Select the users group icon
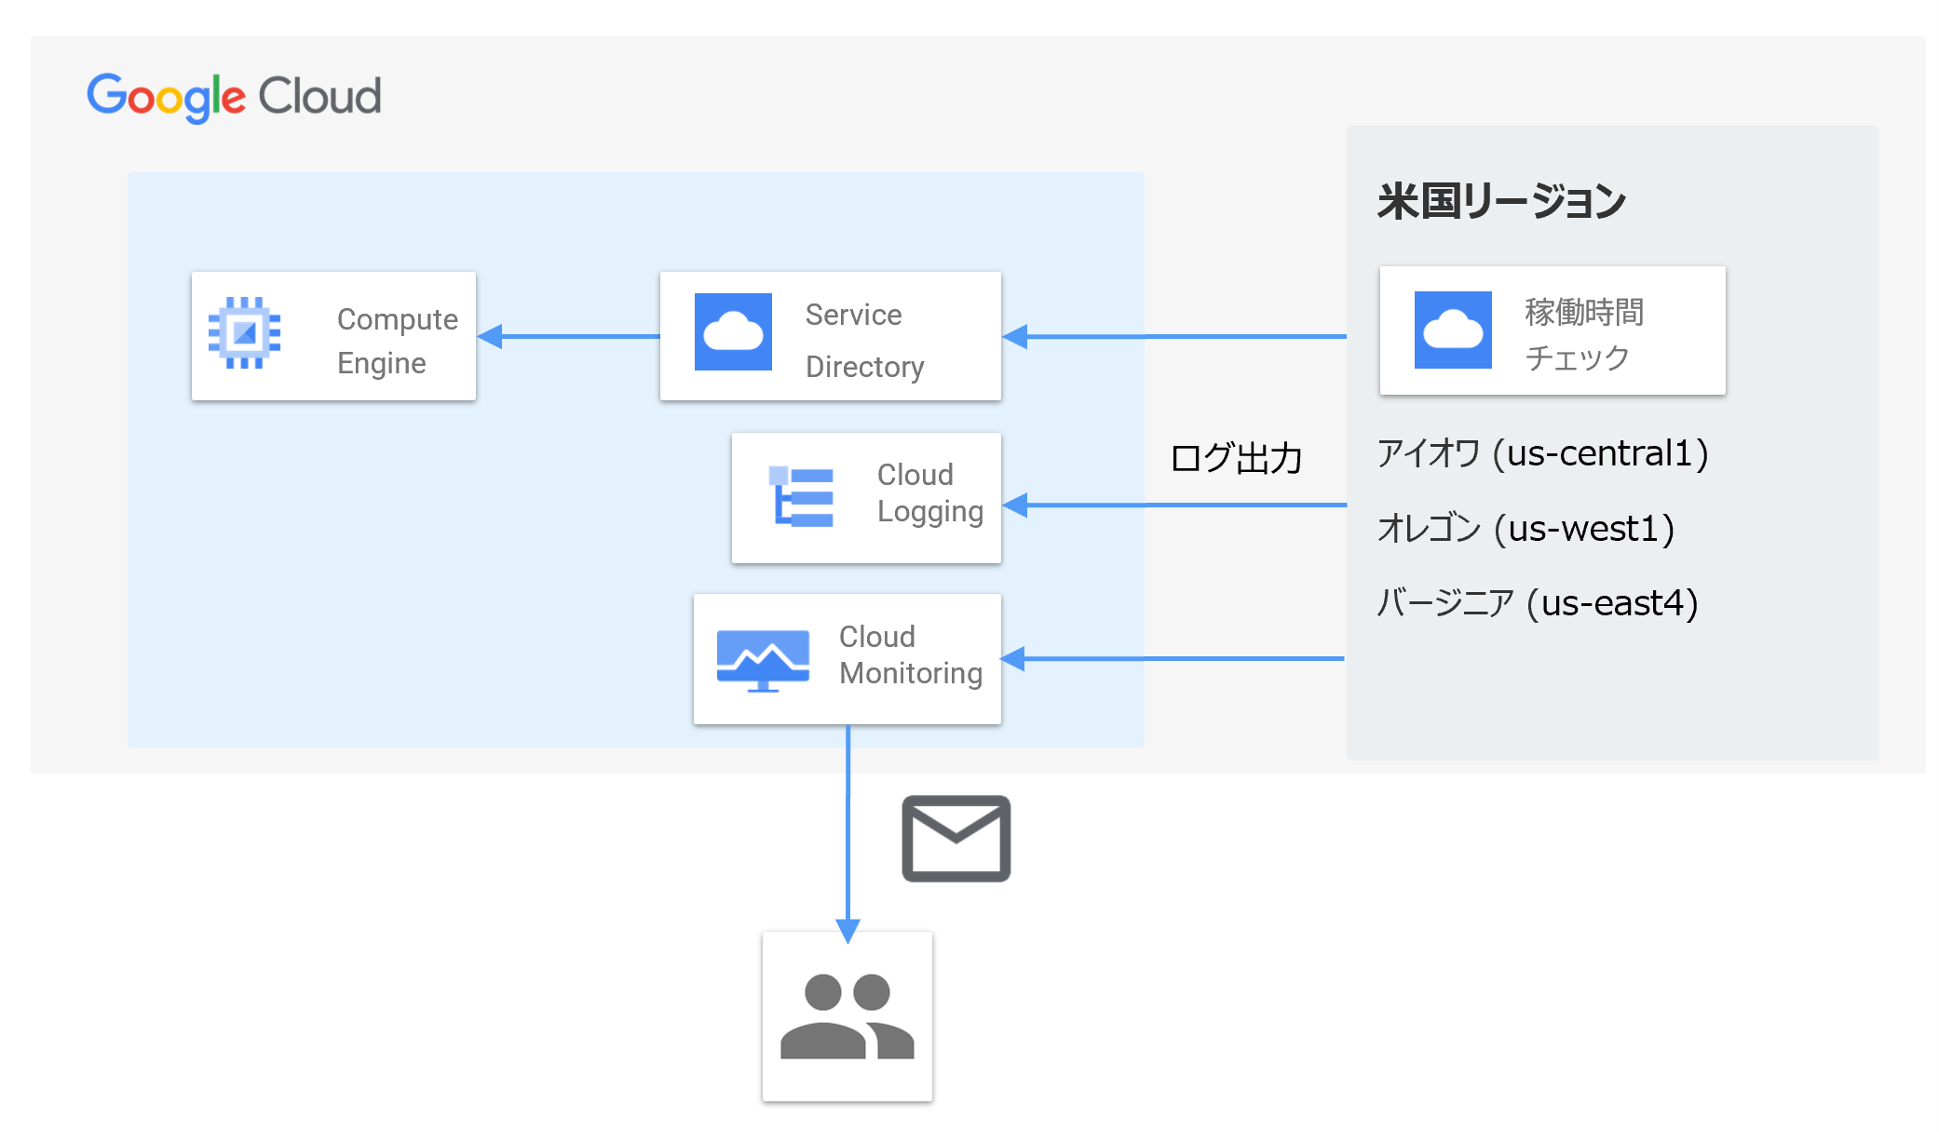 (847, 1017)
